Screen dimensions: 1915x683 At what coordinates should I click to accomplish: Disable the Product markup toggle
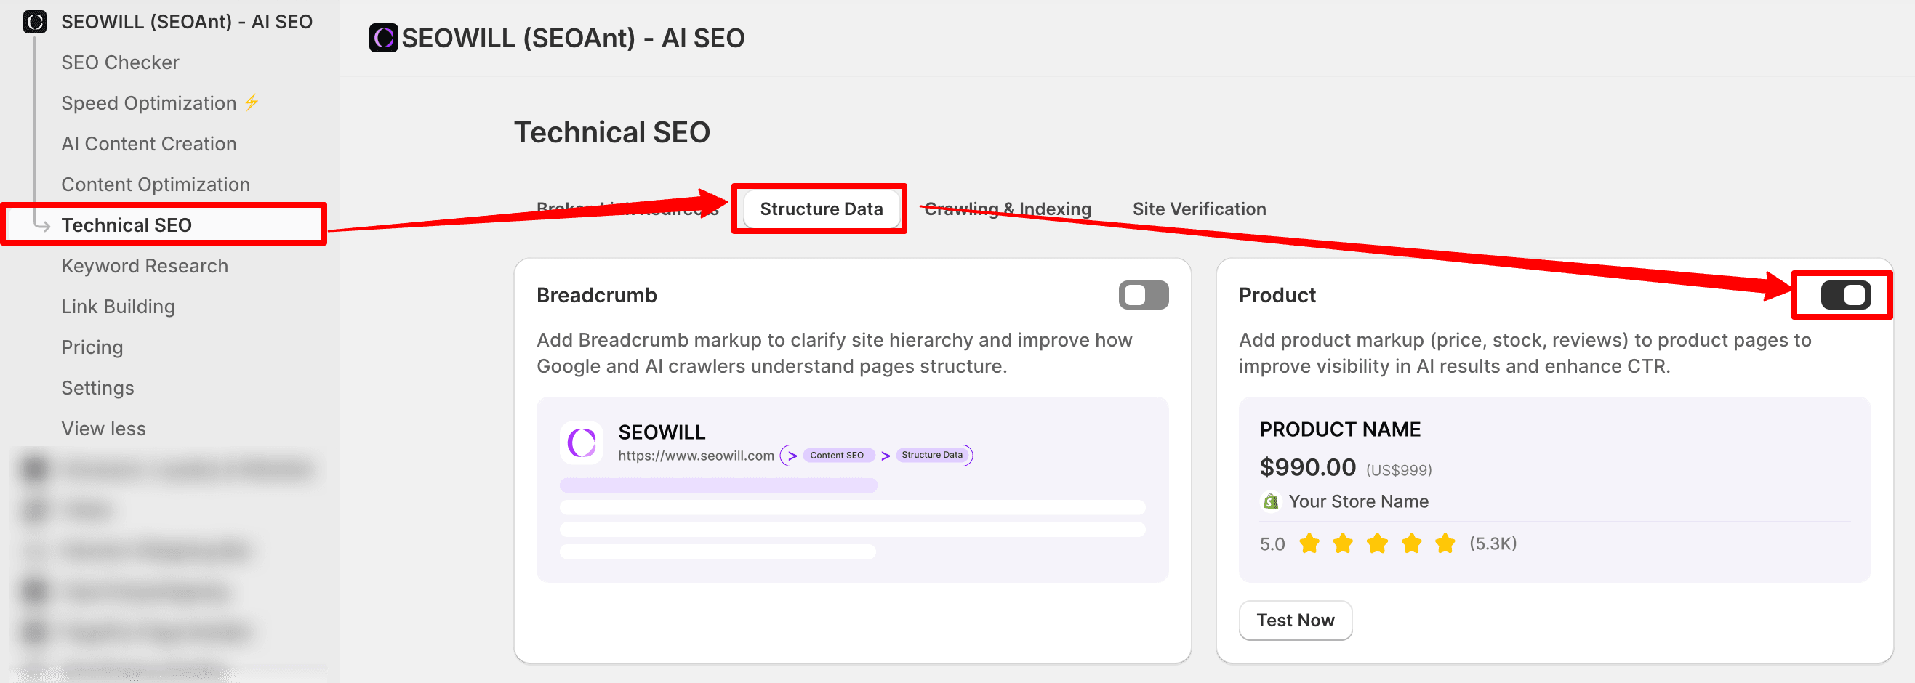pyautogui.click(x=1844, y=295)
